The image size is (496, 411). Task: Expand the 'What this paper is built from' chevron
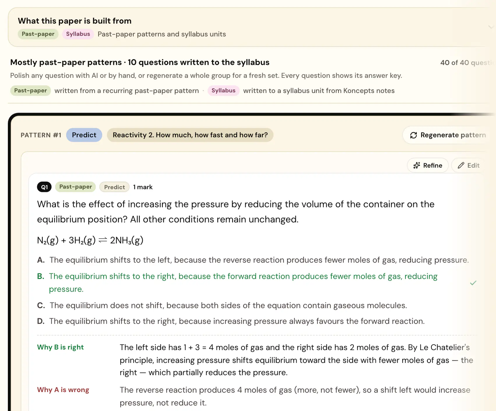pos(491,27)
